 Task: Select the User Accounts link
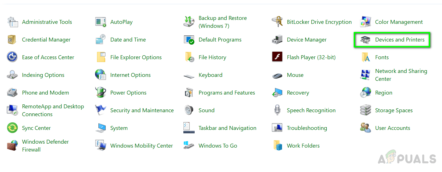pos(392,128)
